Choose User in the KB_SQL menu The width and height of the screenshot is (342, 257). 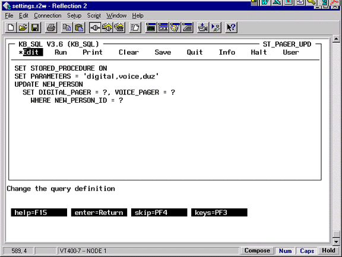point(291,52)
